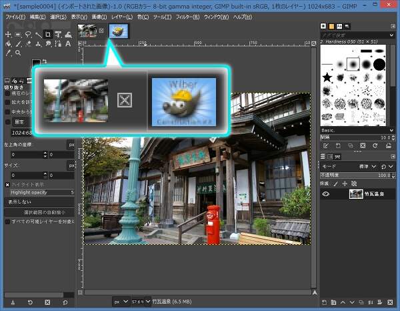
Task: Lower the layer in the stack
Action: click(x=352, y=302)
